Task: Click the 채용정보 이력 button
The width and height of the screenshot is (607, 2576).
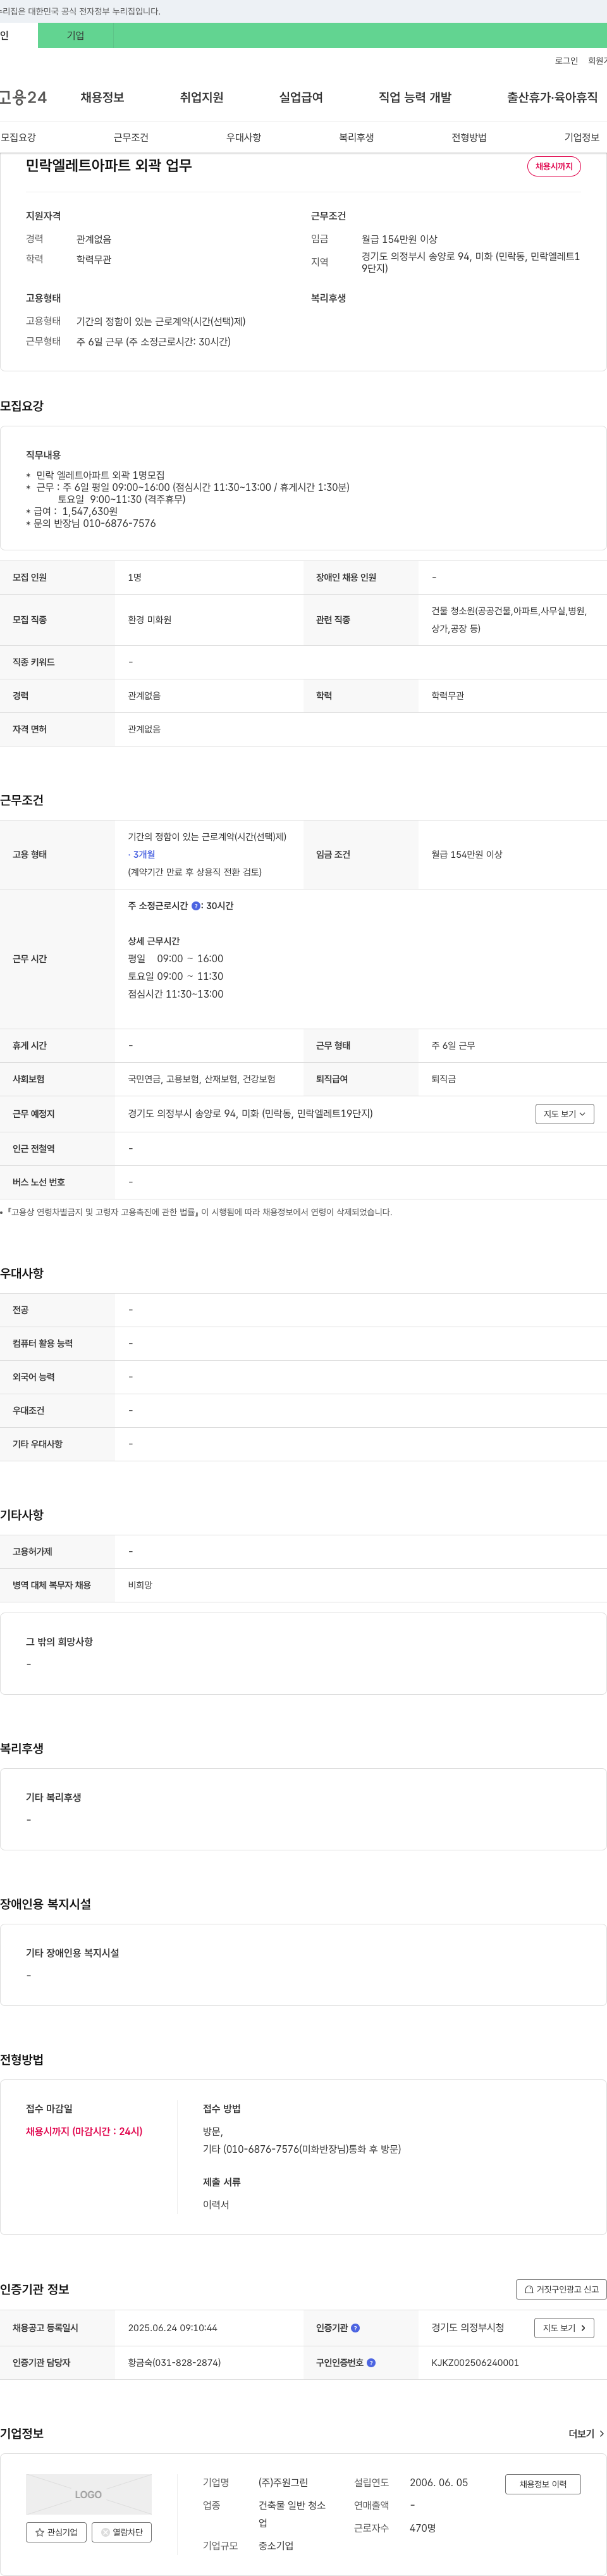Action: [x=543, y=2484]
